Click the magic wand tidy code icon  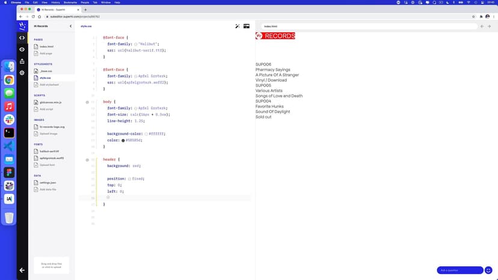(238, 26)
